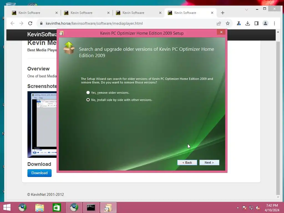
Task: Open the taskbar clock showing 7:42 PM
Action: click(x=272, y=208)
